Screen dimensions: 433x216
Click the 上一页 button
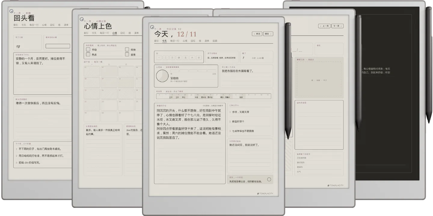(325, 26)
